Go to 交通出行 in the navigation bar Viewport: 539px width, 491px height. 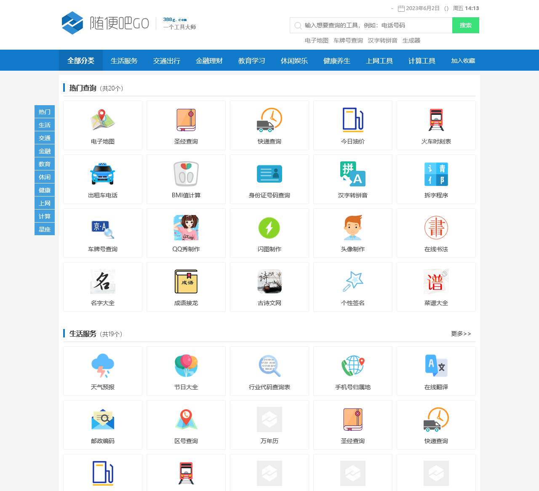point(167,61)
